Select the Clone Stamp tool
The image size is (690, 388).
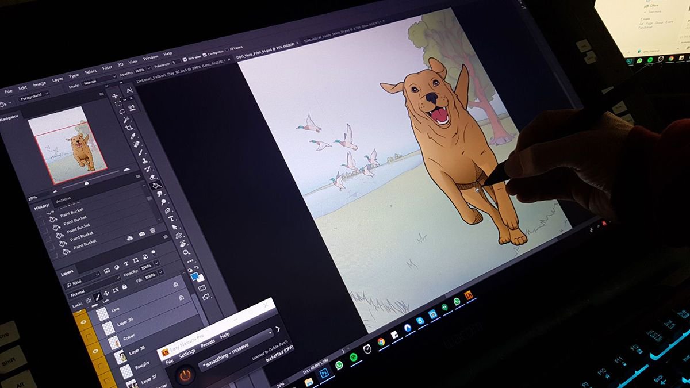144,160
